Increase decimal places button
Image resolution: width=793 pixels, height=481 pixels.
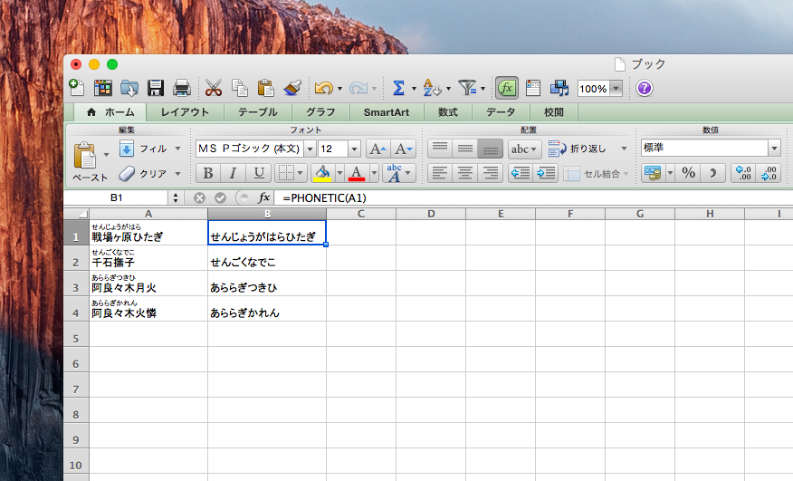click(744, 174)
